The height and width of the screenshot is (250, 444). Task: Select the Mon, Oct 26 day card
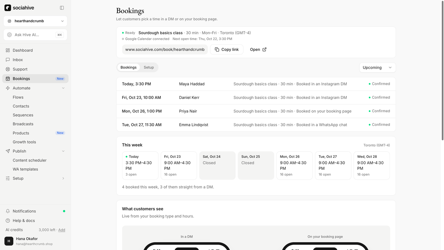(x=295, y=166)
